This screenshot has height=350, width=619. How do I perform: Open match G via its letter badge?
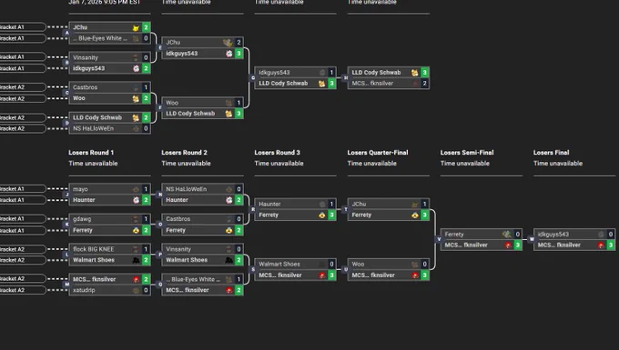253,78
